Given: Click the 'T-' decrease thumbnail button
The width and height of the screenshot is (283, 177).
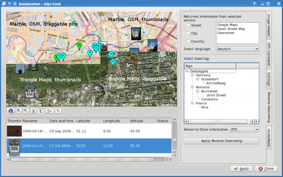Looking at the screenshot, I should coord(58,111).
